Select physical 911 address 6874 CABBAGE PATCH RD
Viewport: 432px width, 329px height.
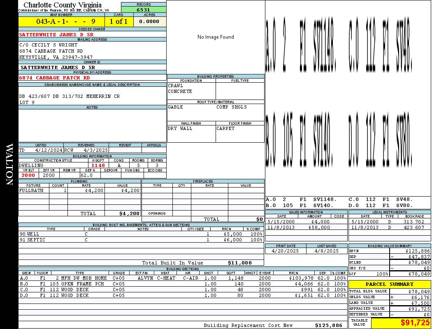coord(54,78)
